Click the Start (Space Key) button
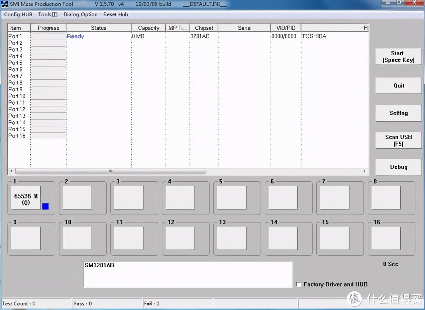 398,57
